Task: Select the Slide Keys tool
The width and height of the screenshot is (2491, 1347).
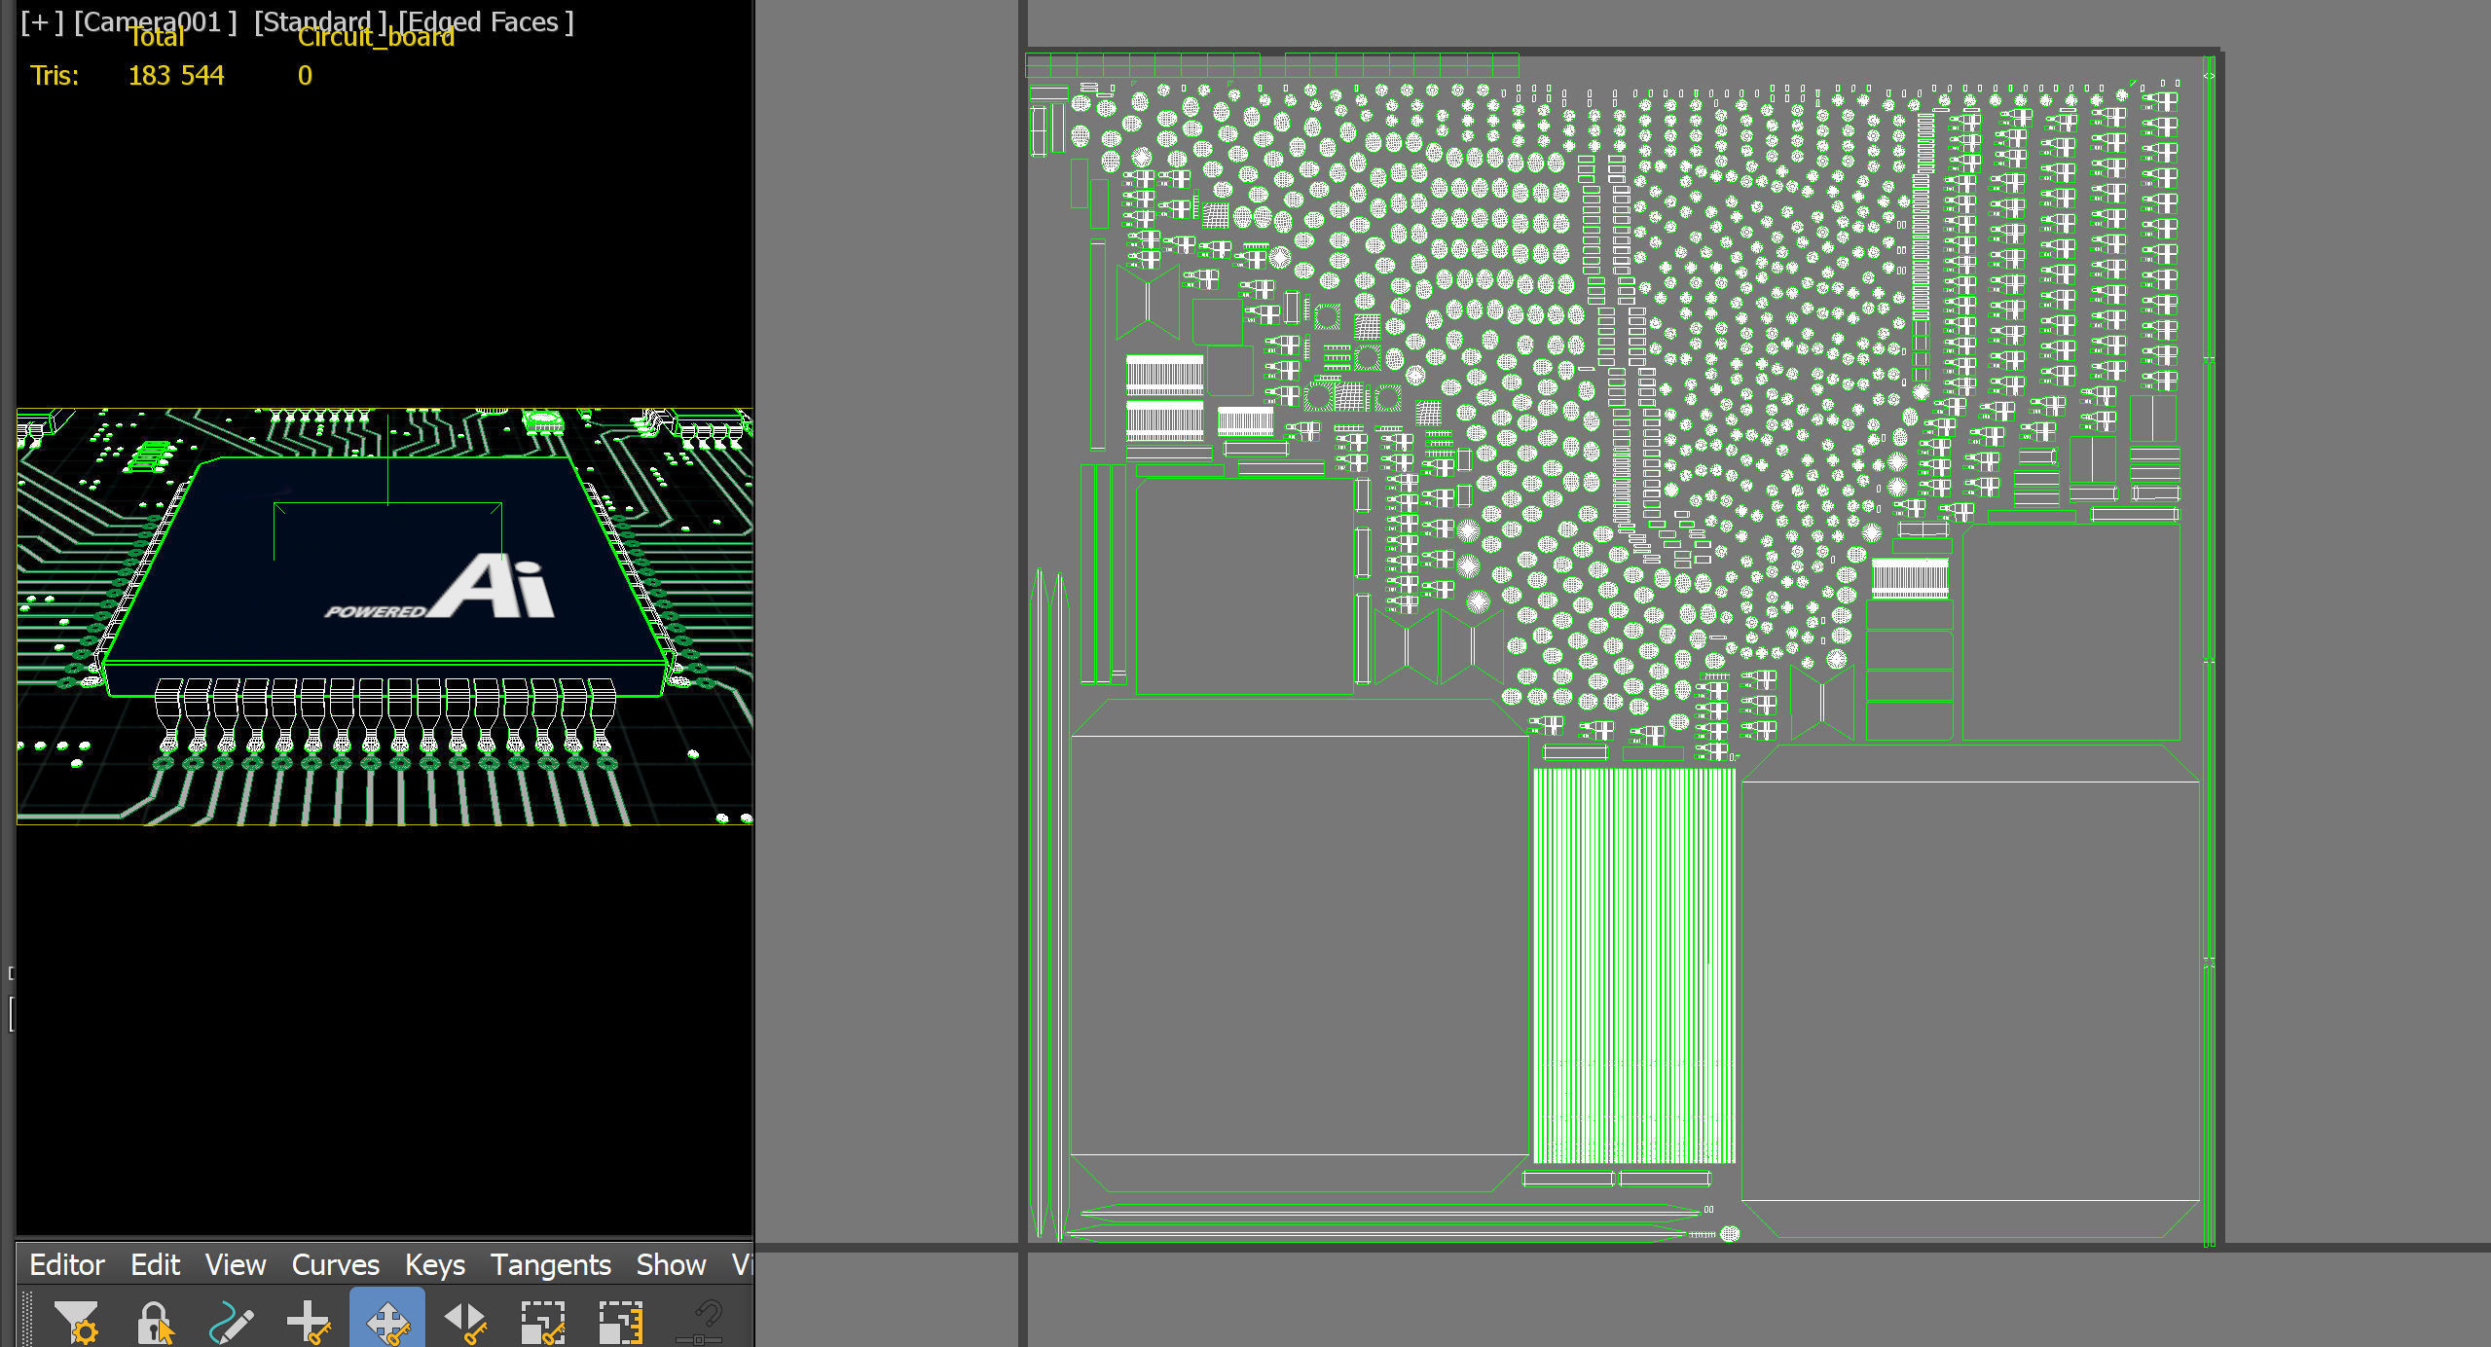Action: point(464,1322)
